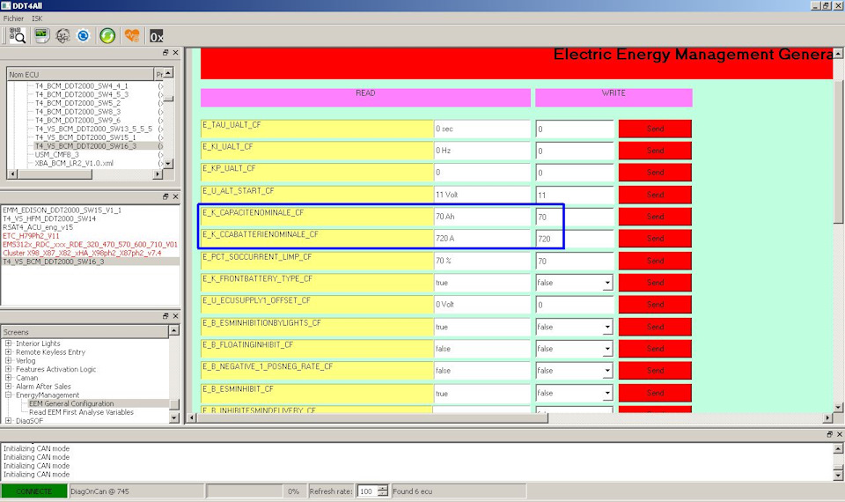The width and height of the screenshot is (845, 502).
Task: Click the oscilloscope monitor toolbar icon
Action: pyautogui.click(x=41, y=35)
